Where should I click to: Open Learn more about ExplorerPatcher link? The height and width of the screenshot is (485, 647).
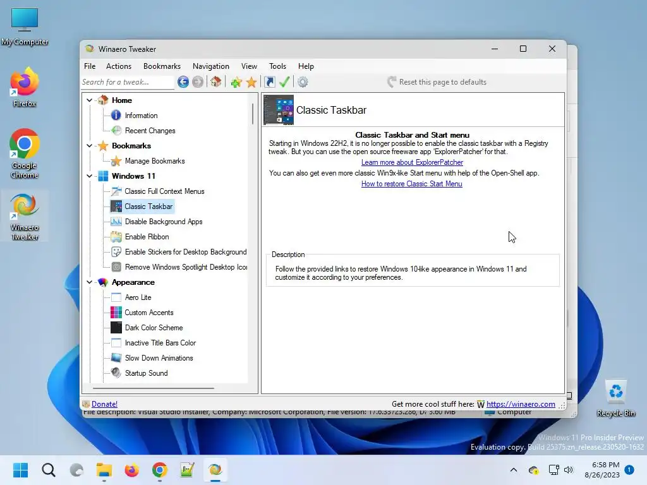click(412, 162)
